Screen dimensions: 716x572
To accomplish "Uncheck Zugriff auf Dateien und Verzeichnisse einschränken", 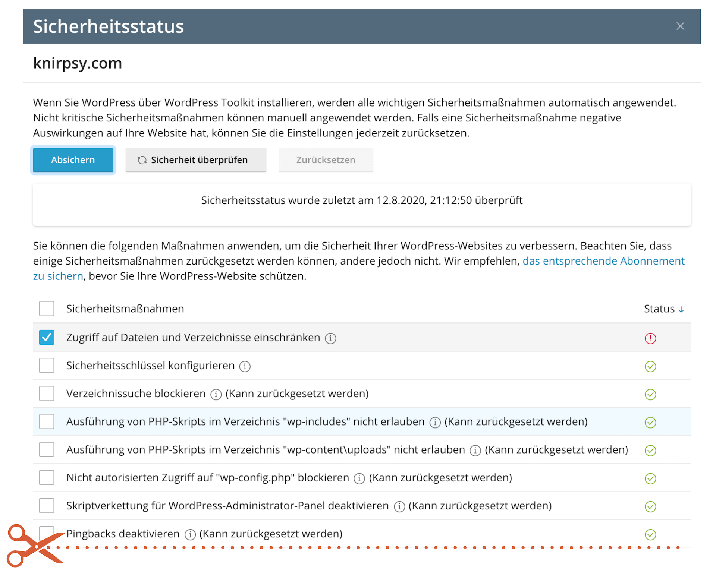I will pos(47,338).
